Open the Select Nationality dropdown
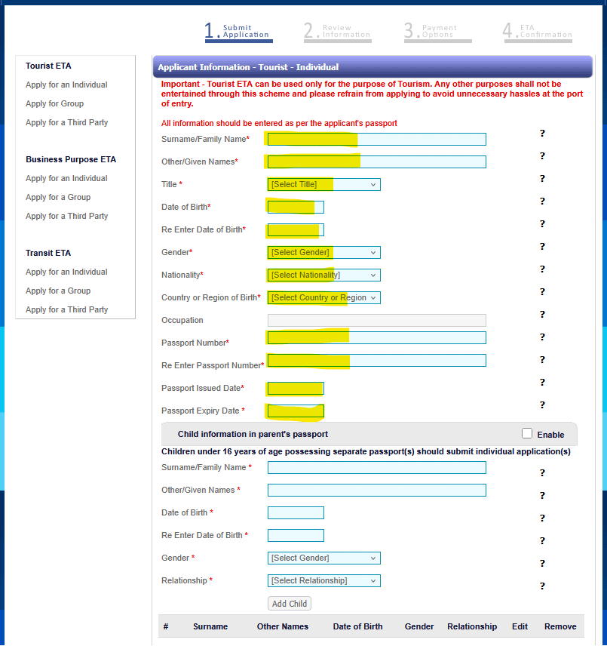Screen dimensions: 607x646 (x=324, y=275)
